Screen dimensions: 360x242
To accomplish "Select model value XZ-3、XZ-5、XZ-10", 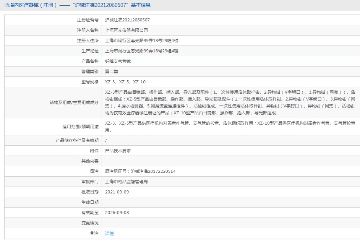I will tap(125, 82).
